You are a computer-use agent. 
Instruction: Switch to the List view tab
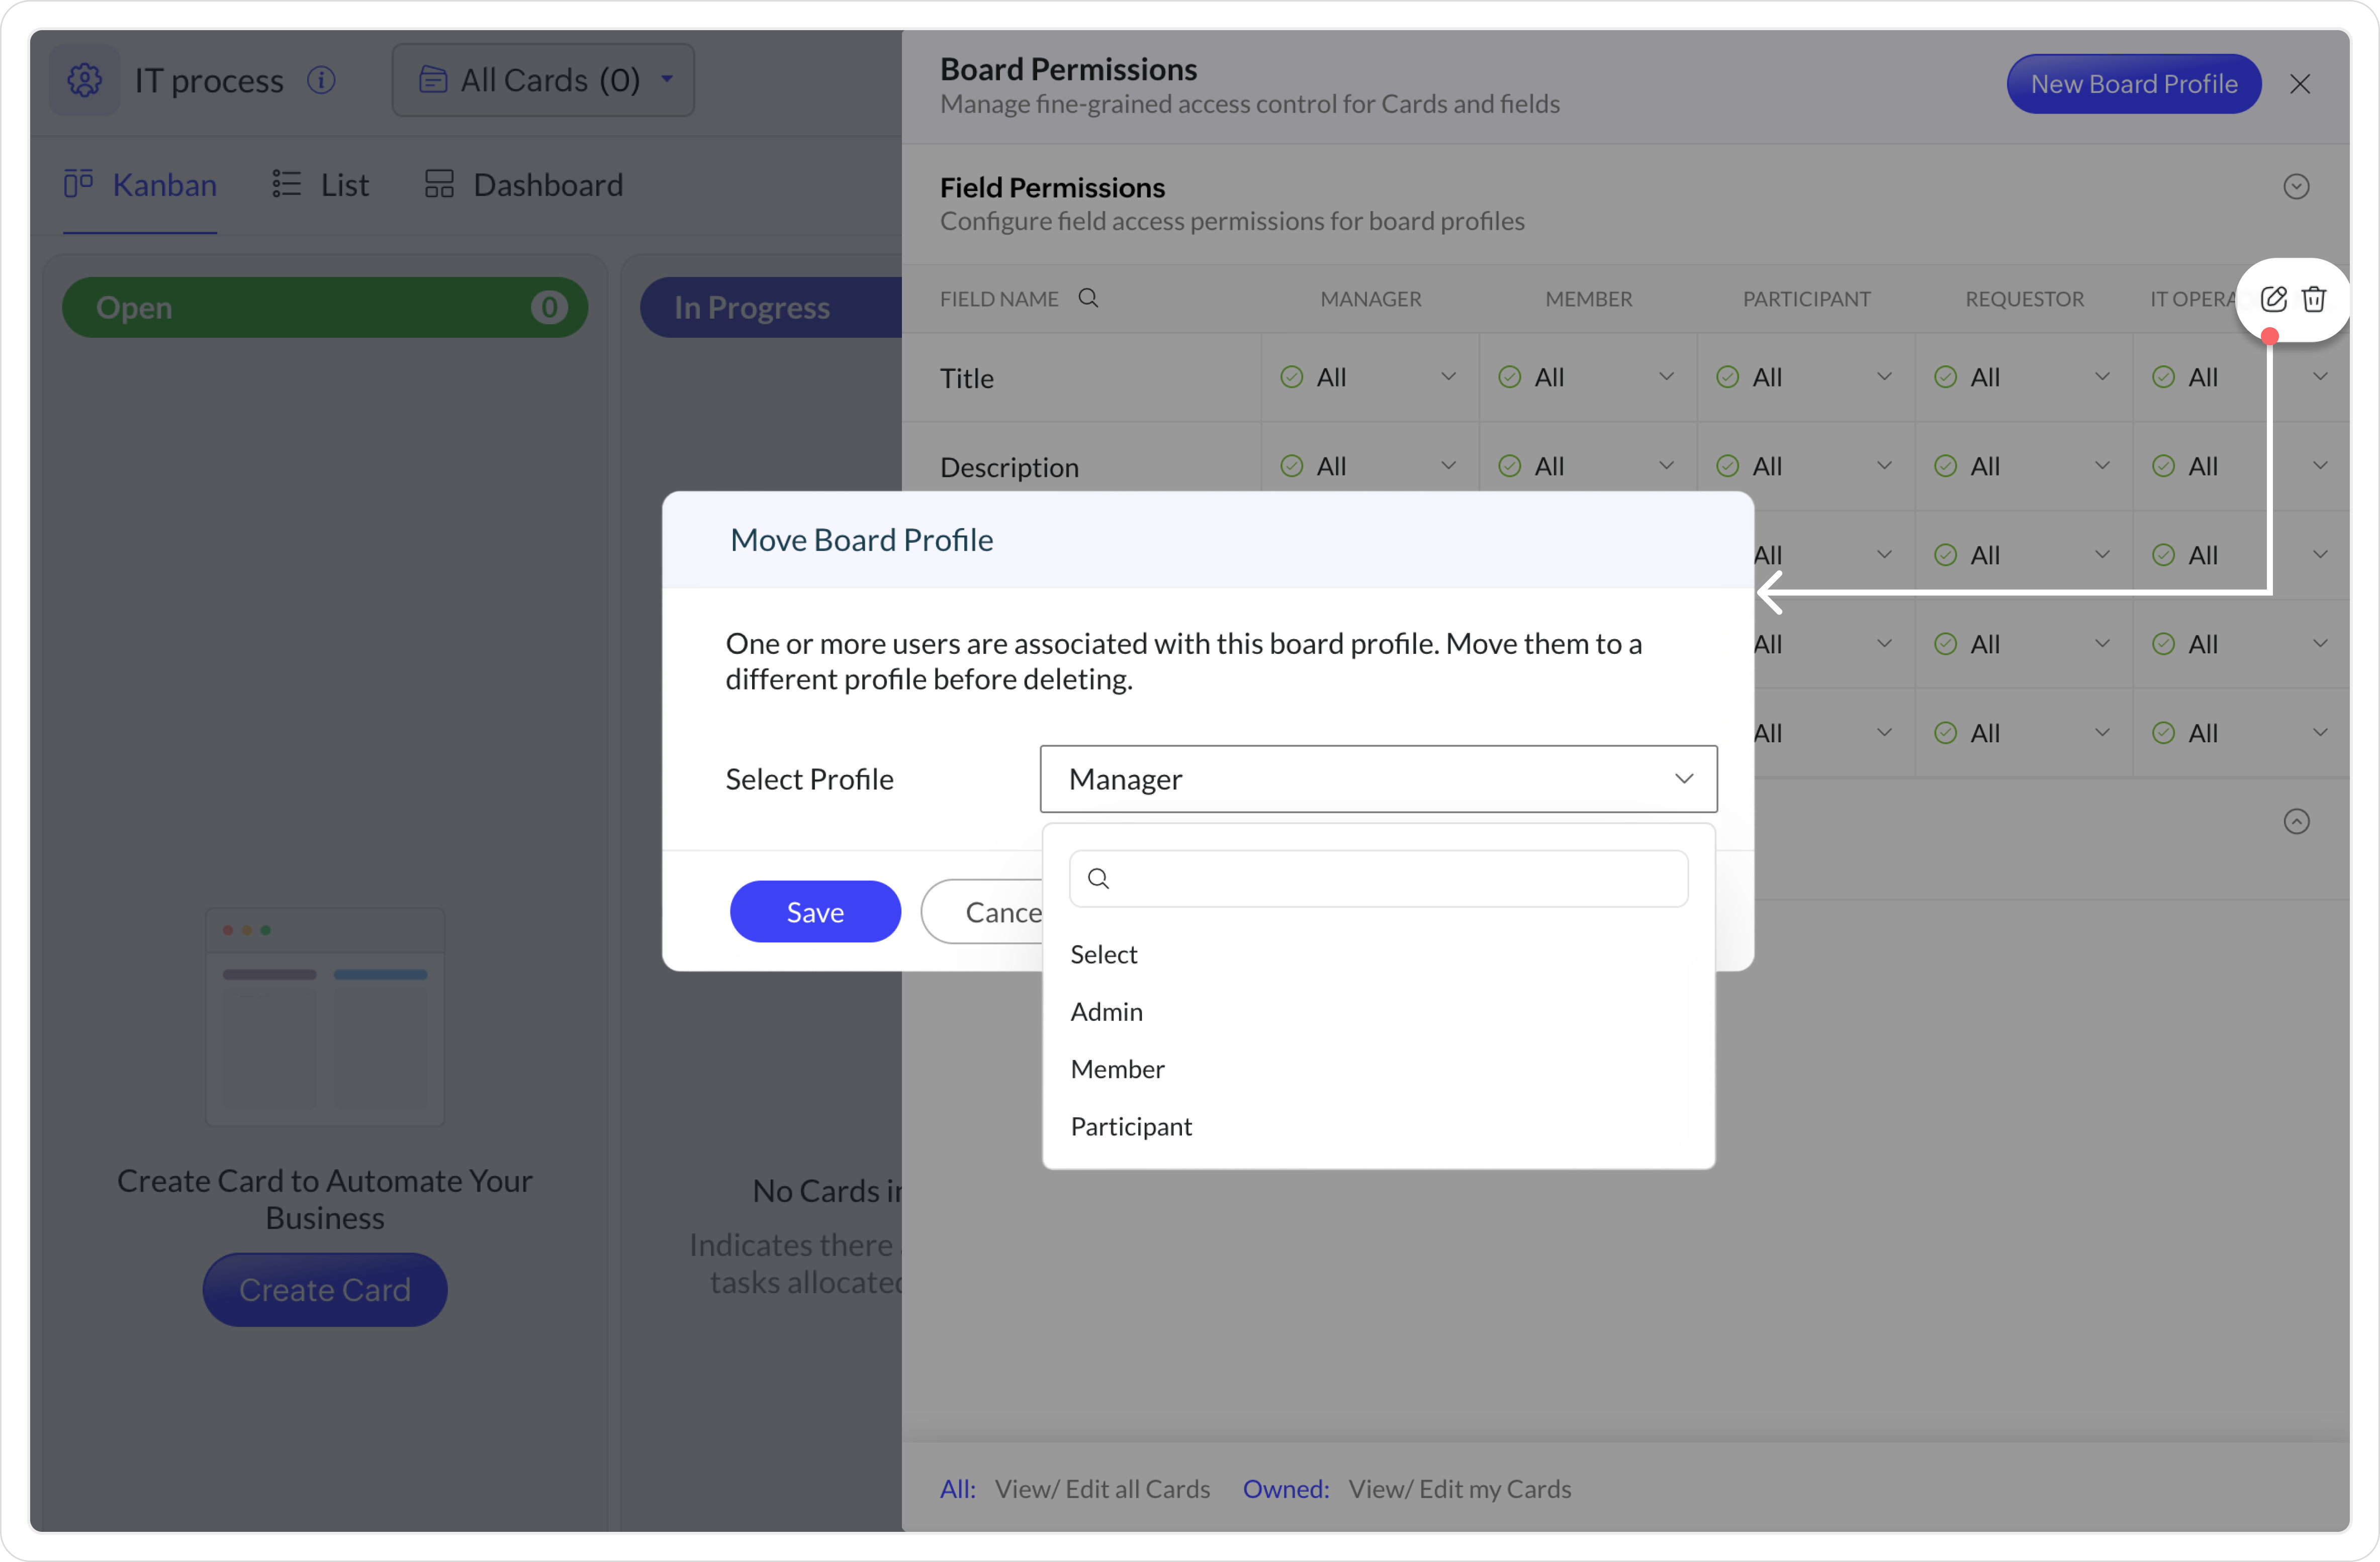pos(321,185)
